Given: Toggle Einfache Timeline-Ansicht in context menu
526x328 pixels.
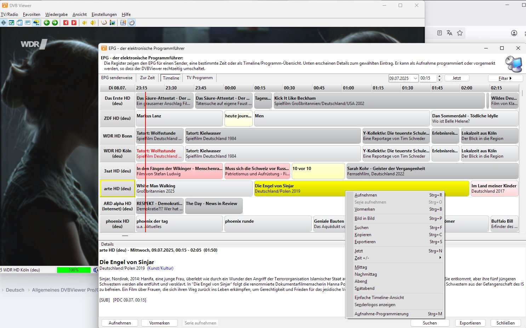Looking at the screenshot, I should click(379, 298).
